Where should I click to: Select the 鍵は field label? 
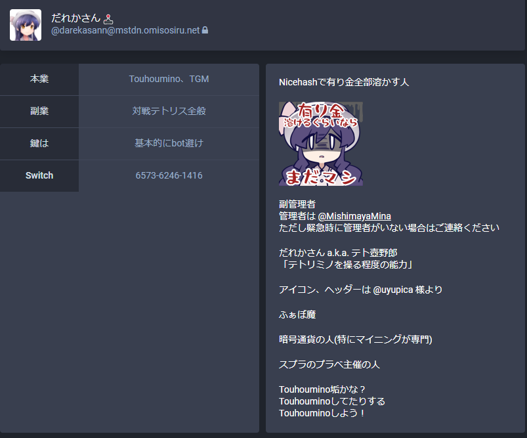coord(39,143)
